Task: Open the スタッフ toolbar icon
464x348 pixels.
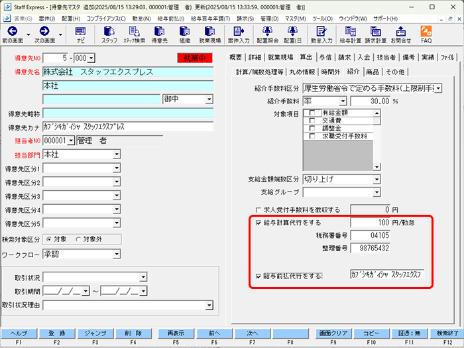Action: pos(109,31)
